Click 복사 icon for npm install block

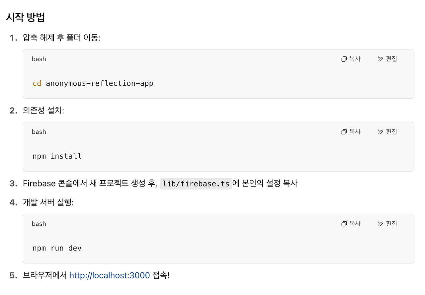(344, 132)
